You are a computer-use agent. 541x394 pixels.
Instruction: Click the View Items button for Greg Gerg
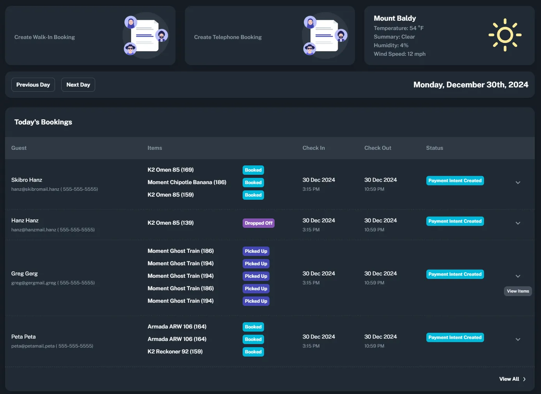click(518, 291)
